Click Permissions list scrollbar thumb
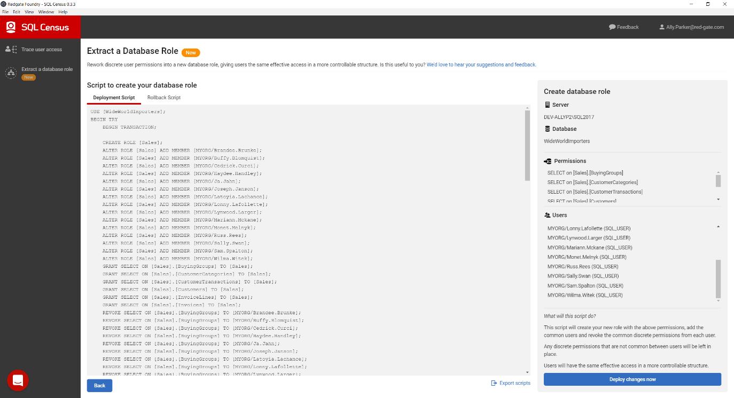This screenshot has width=734, height=398. click(x=718, y=181)
